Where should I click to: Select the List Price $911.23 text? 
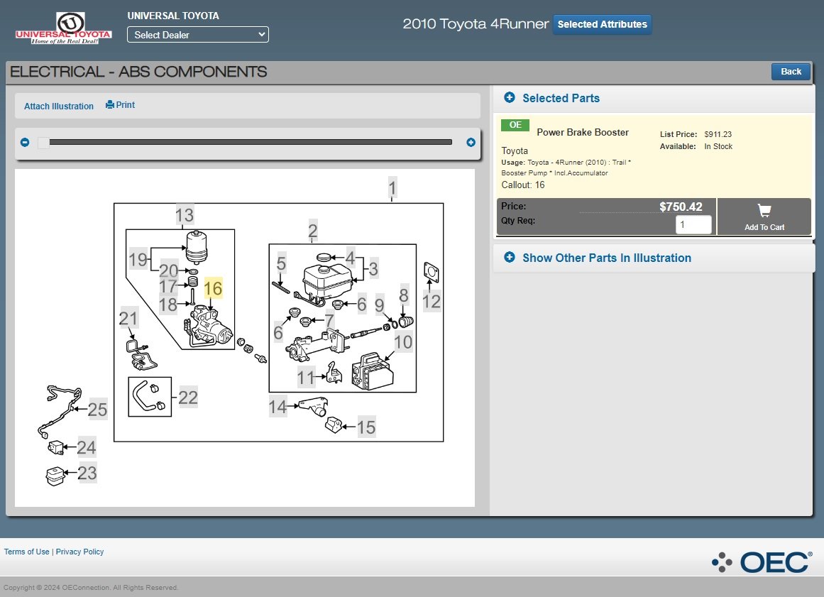[696, 135]
